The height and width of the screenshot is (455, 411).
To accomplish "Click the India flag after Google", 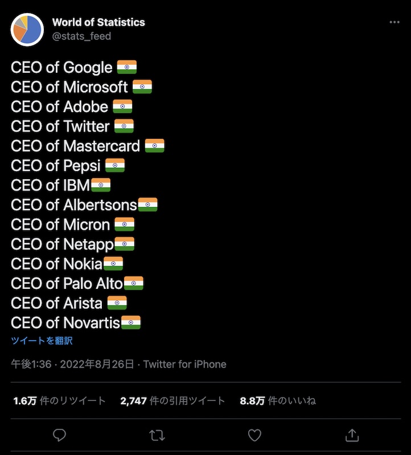I will (x=127, y=67).
